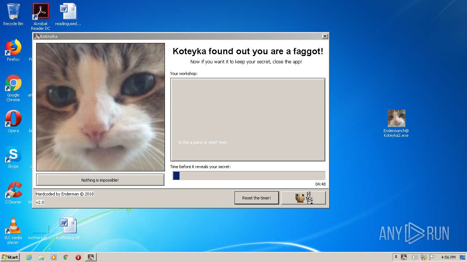Open Internet Explorer from the taskbar
Viewport: 467px width, 262px height.
[x=29, y=257]
